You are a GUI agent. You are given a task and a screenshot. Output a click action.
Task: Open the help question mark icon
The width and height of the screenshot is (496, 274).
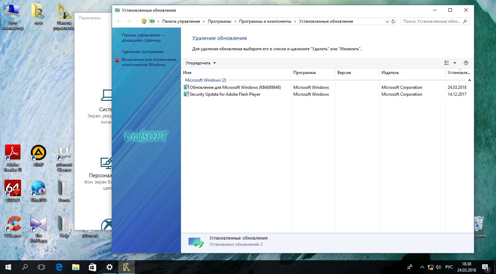(466, 63)
